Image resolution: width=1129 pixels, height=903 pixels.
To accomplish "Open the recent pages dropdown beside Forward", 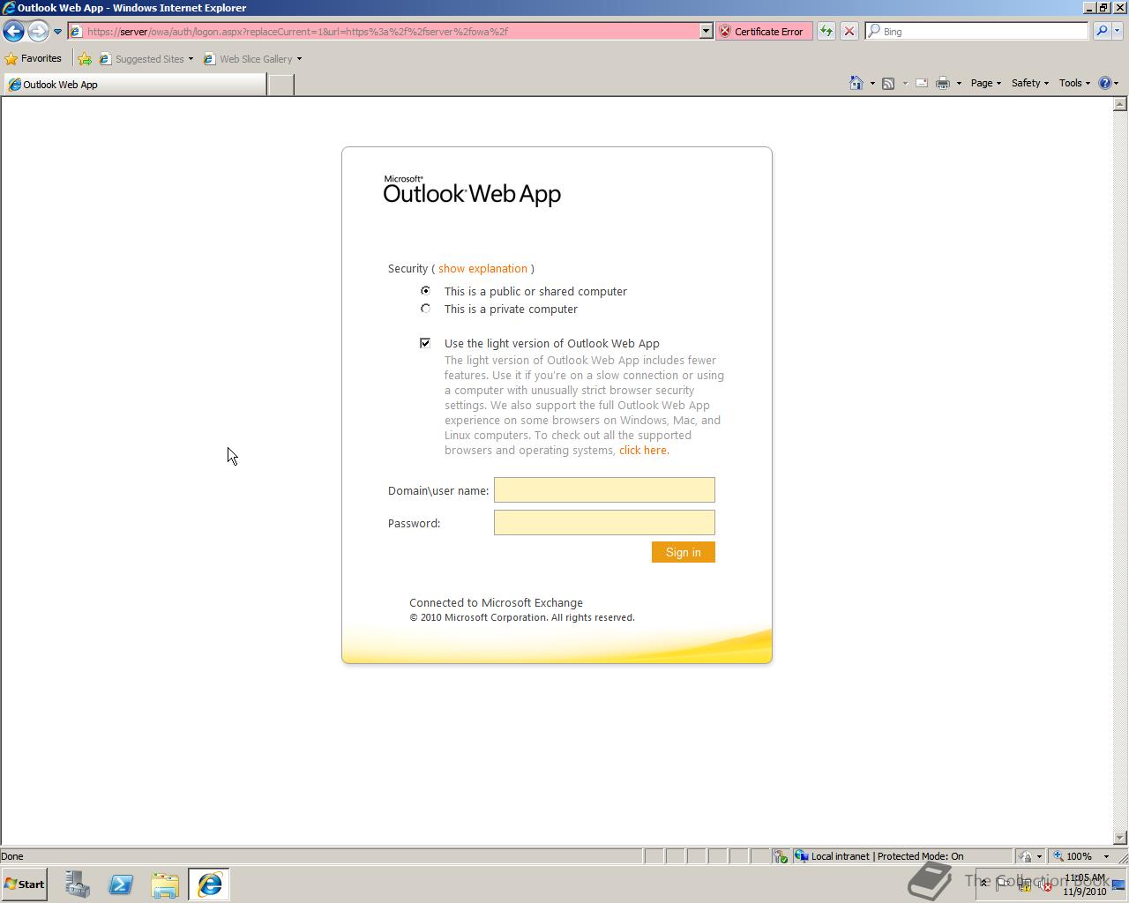I will pos(58,31).
